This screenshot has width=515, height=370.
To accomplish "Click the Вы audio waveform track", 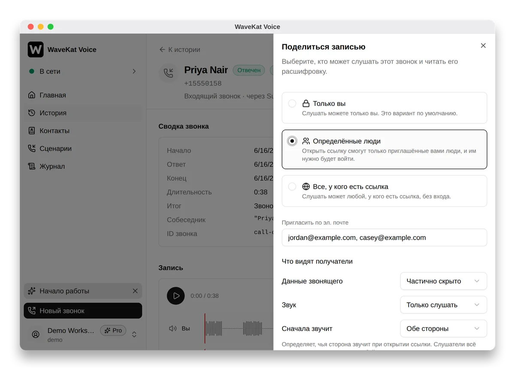I will tap(239, 328).
